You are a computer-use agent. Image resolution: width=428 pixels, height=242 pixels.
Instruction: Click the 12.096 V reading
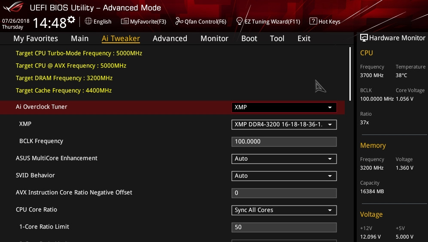point(370,237)
